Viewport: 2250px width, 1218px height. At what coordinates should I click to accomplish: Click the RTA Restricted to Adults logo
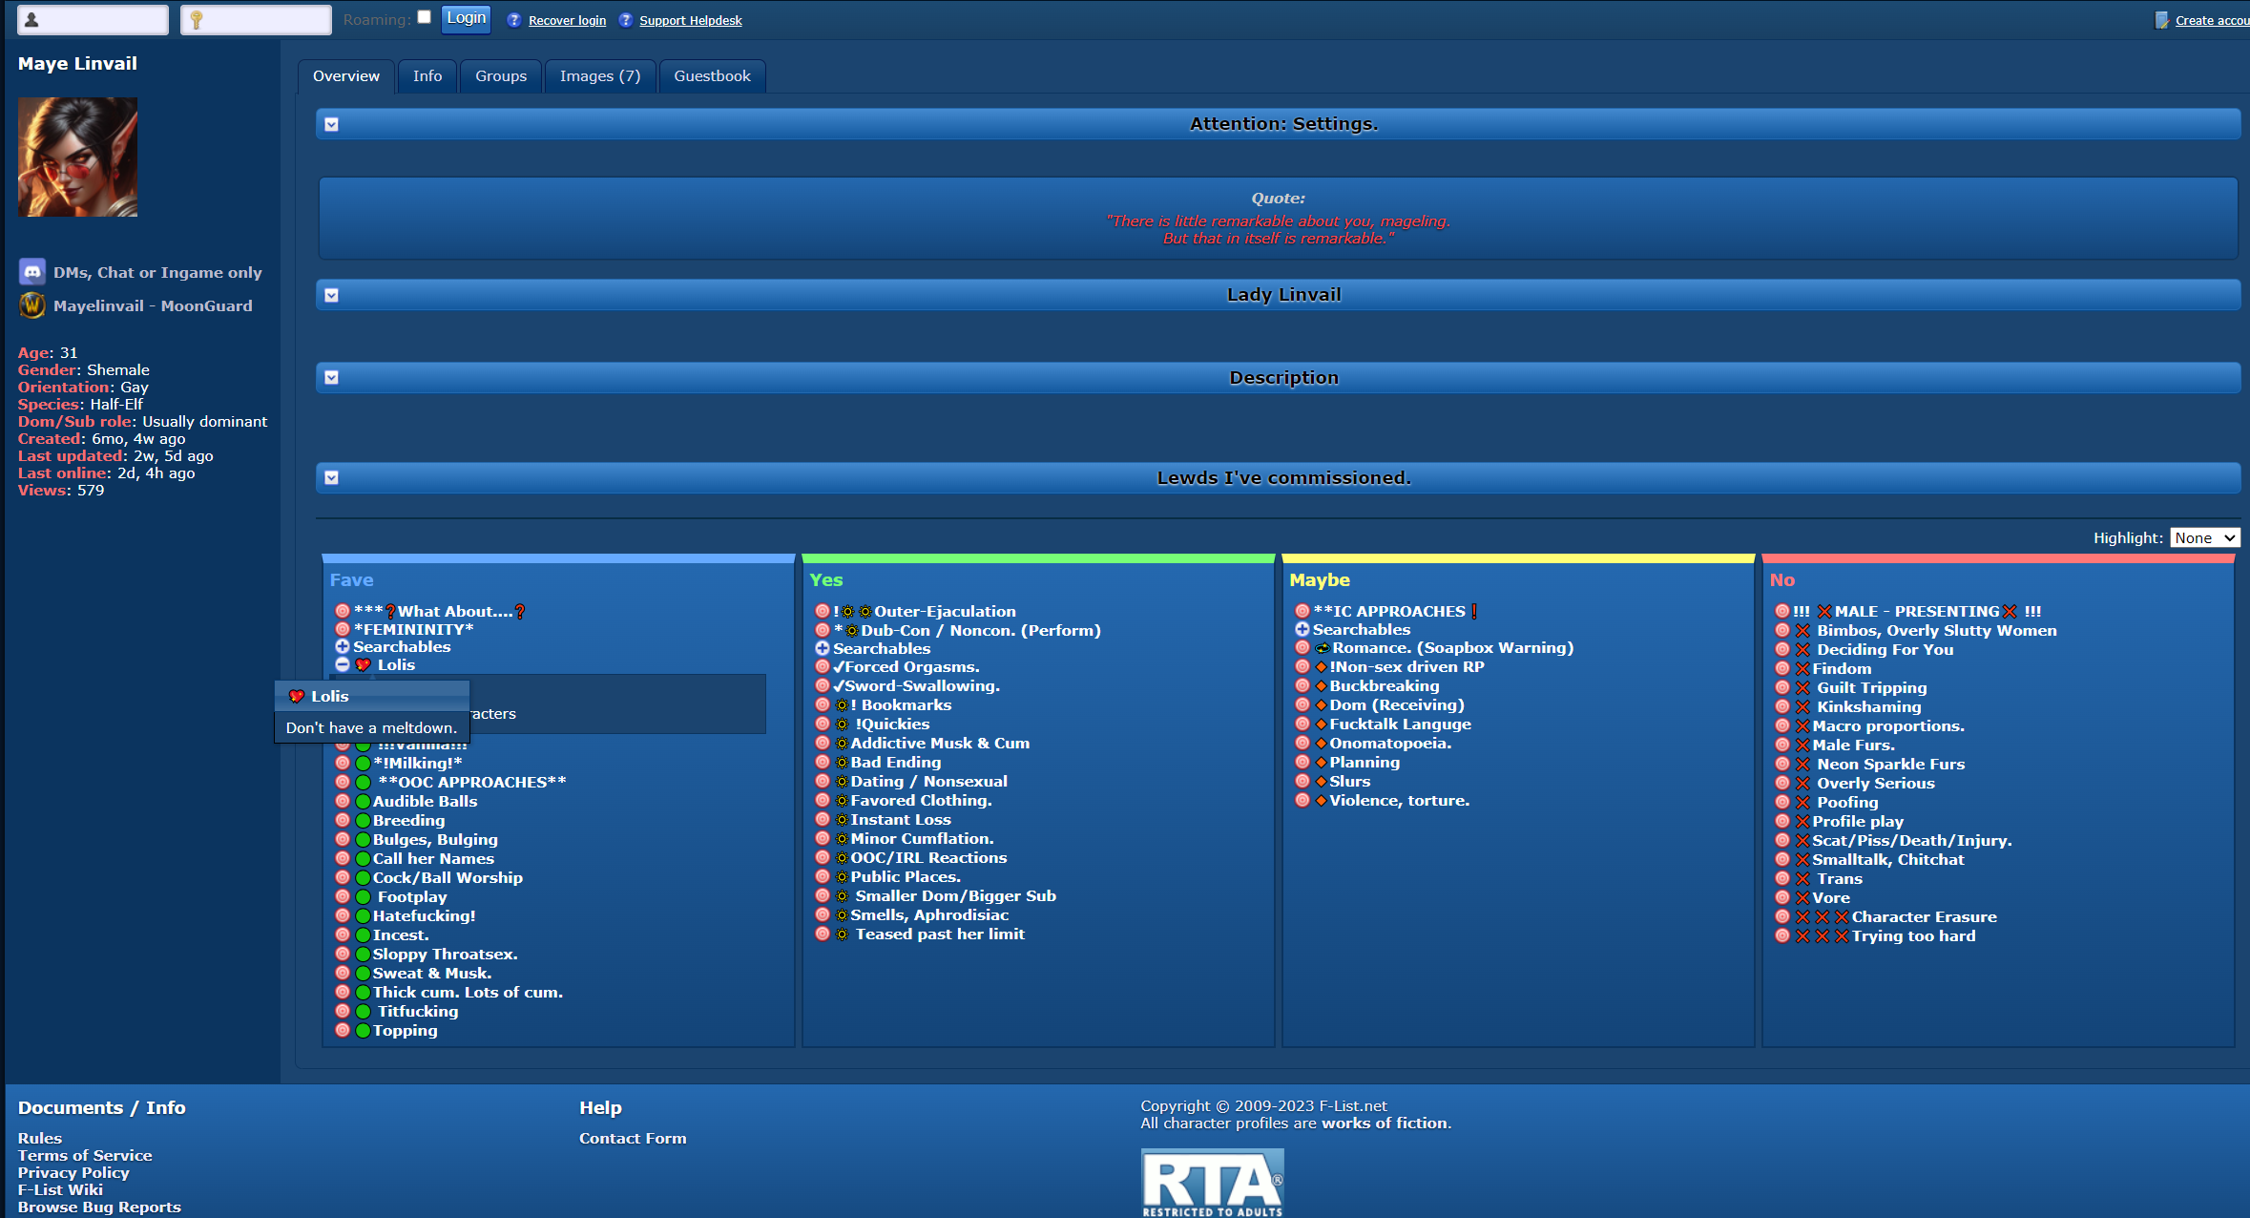tap(1212, 1183)
